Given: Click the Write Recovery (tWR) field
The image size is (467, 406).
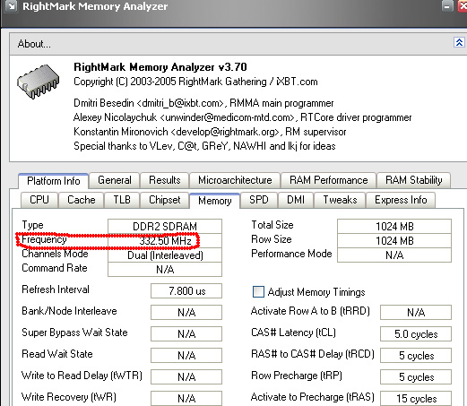Looking at the screenshot, I should pos(186,399).
